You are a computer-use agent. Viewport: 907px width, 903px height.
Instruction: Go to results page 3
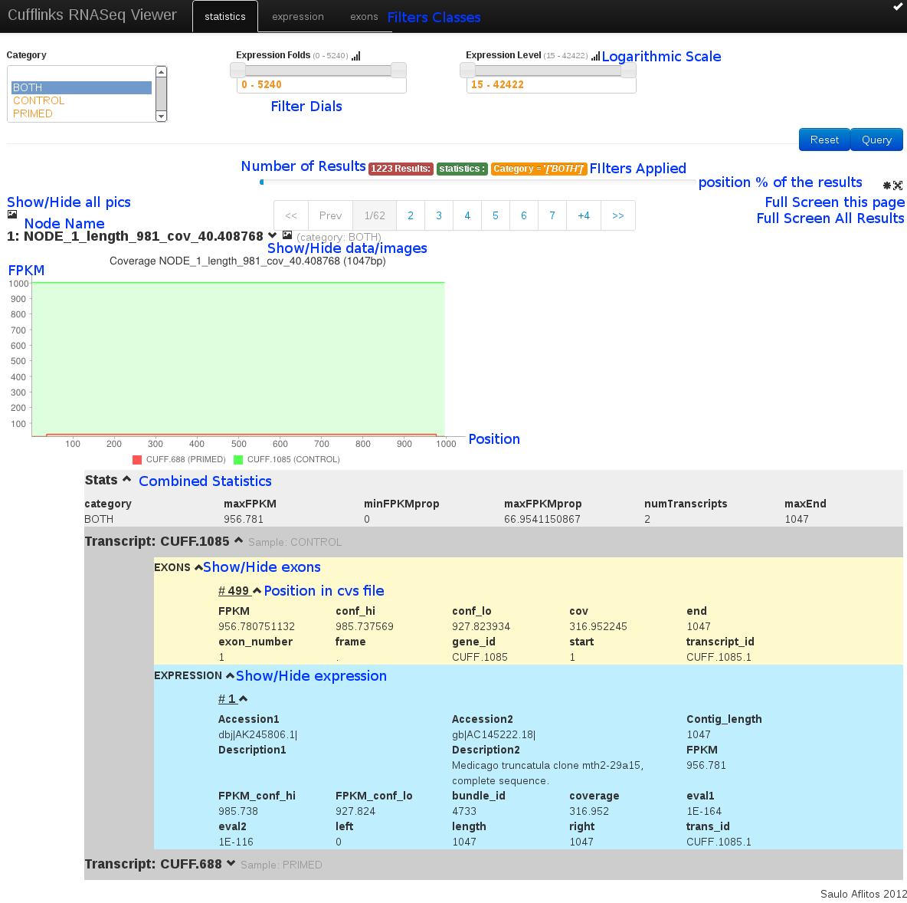438,215
